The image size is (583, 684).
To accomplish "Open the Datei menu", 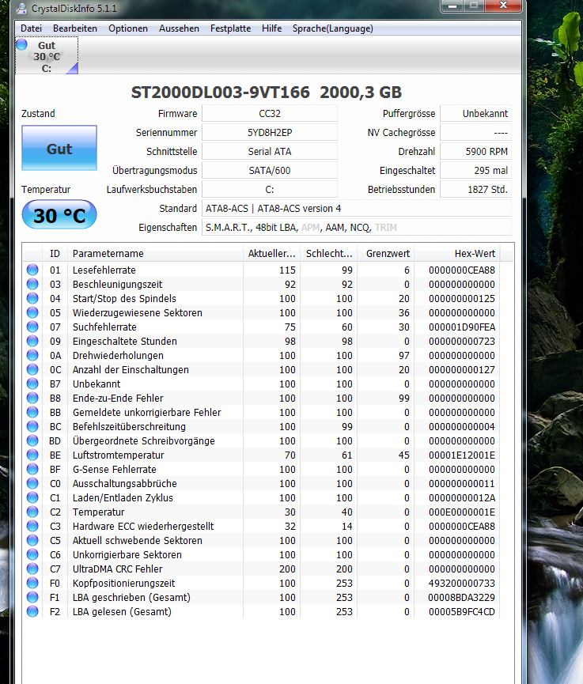I will (x=32, y=28).
